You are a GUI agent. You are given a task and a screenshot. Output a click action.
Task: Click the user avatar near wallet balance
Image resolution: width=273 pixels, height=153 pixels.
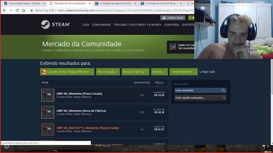pyautogui.click(x=173, y=47)
